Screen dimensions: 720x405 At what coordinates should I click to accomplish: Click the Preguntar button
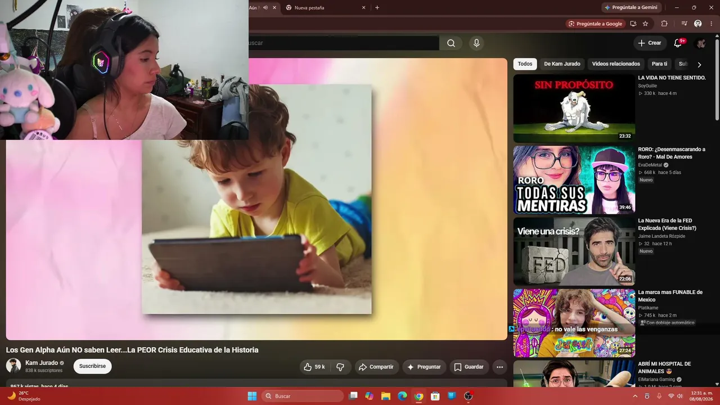[424, 367]
